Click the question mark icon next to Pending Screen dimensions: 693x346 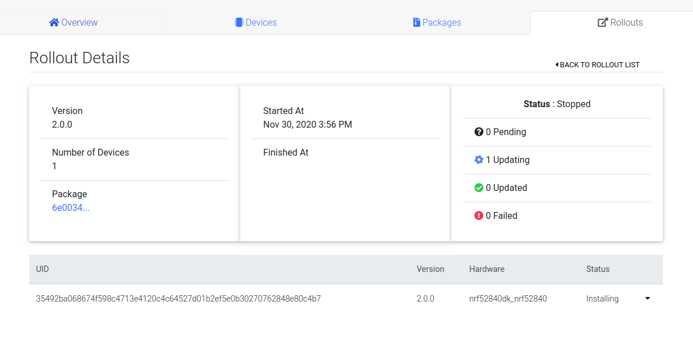478,132
